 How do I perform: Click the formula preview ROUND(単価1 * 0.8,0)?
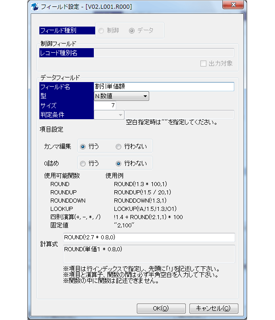click(149, 254)
